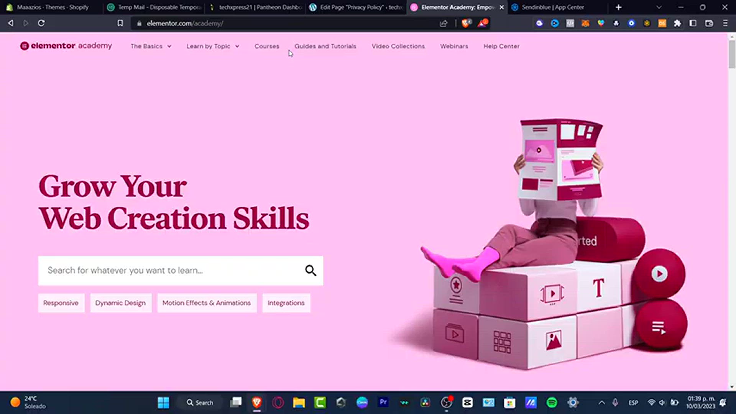Reload the page with the refresh icon
Screen dimensions: 736x414
click(41, 23)
